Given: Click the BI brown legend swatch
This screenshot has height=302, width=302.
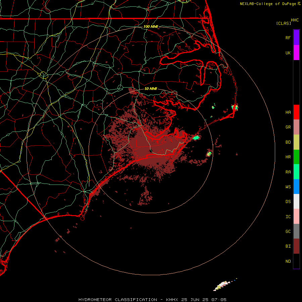Looking at the screenshot, I should pyautogui.click(x=296, y=246).
